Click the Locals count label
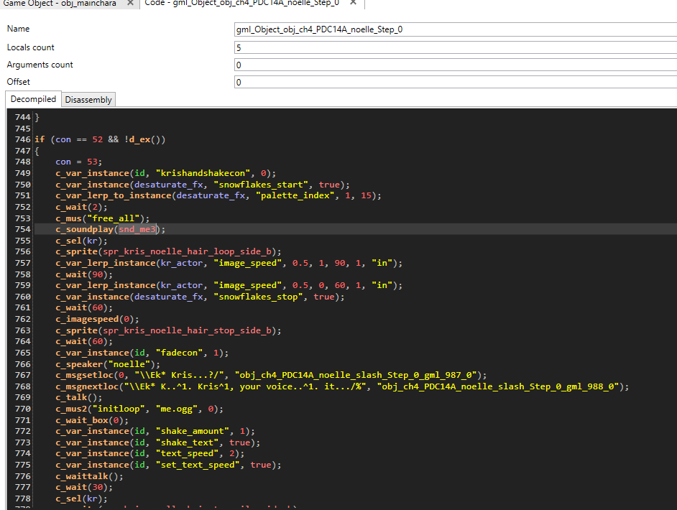The width and height of the screenshot is (677, 510). 31,47
